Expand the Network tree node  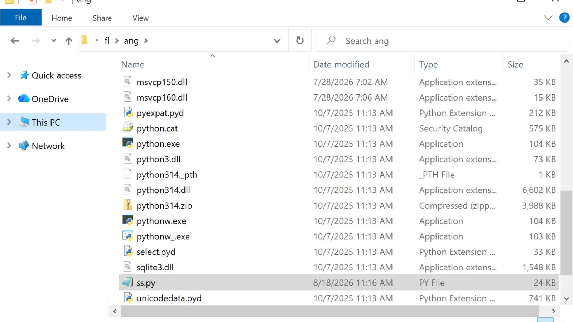9,146
